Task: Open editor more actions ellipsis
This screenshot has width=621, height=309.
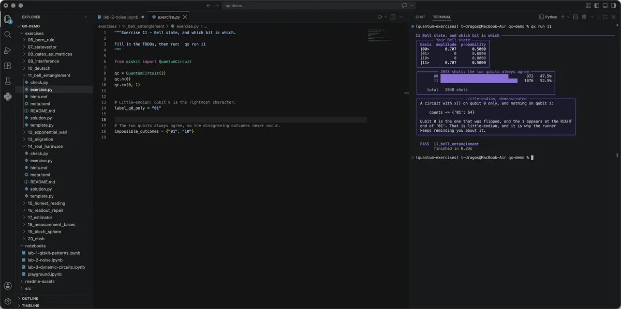Action: pos(402,17)
